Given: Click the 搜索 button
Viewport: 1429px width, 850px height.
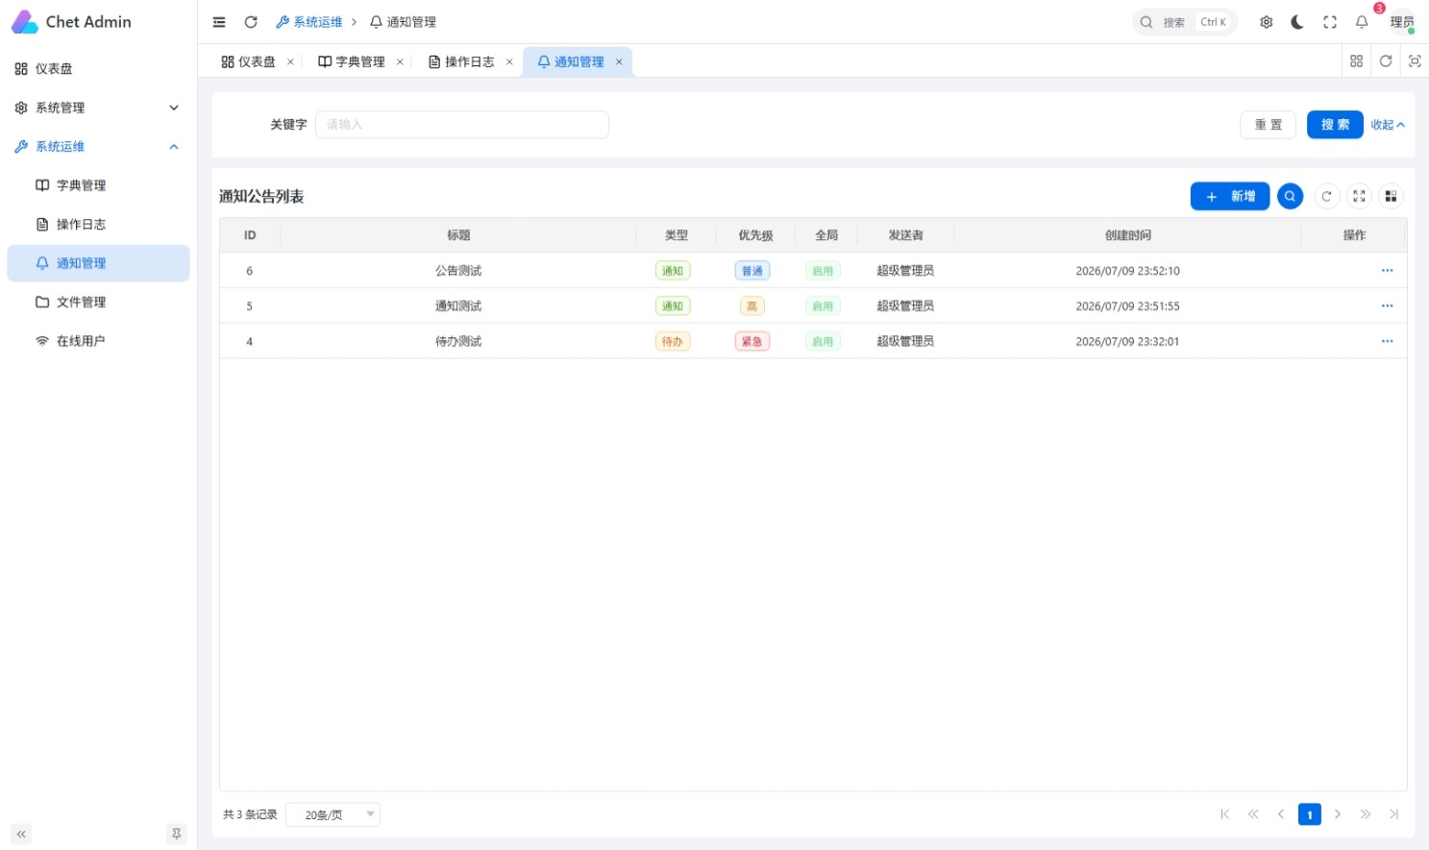Looking at the screenshot, I should coord(1335,125).
